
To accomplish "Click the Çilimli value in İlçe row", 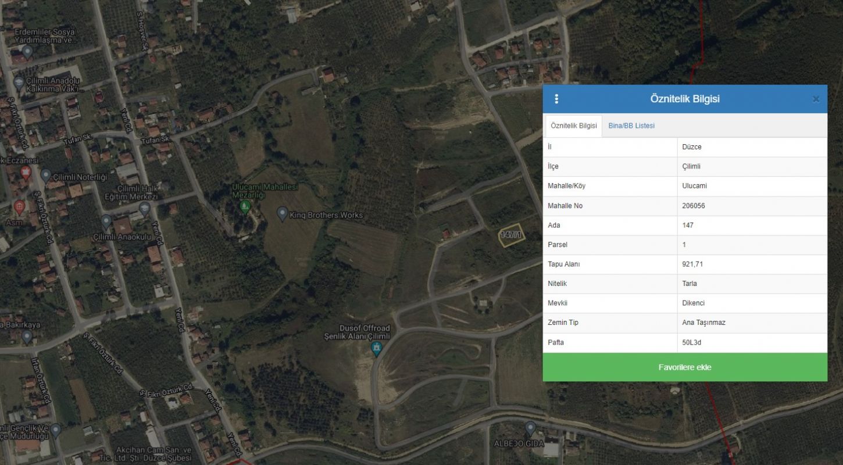I will 691,166.
